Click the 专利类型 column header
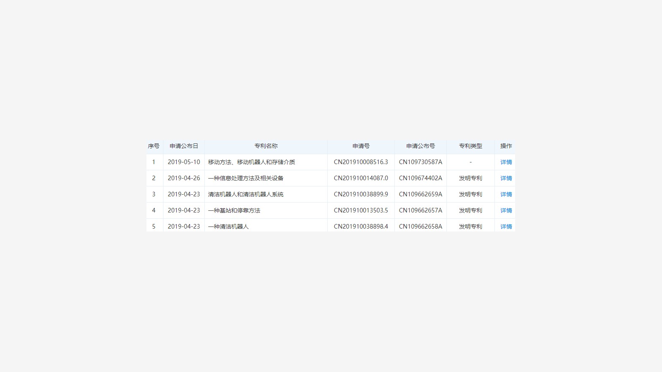 (x=470, y=146)
